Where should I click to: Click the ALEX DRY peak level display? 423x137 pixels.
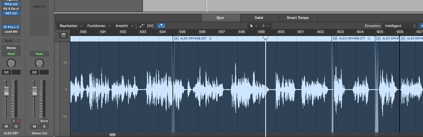tap(16, 72)
